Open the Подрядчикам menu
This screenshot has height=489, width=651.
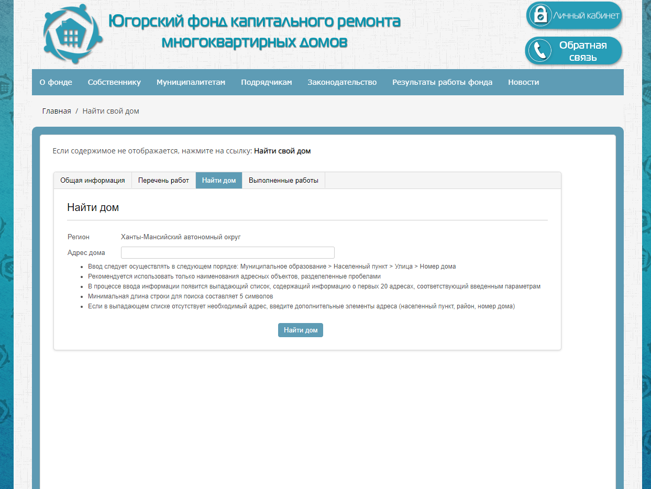[266, 82]
